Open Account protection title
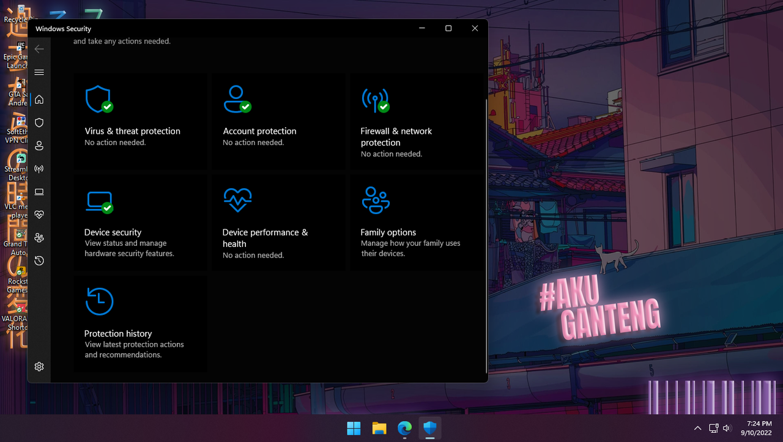 click(x=259, y=131)
